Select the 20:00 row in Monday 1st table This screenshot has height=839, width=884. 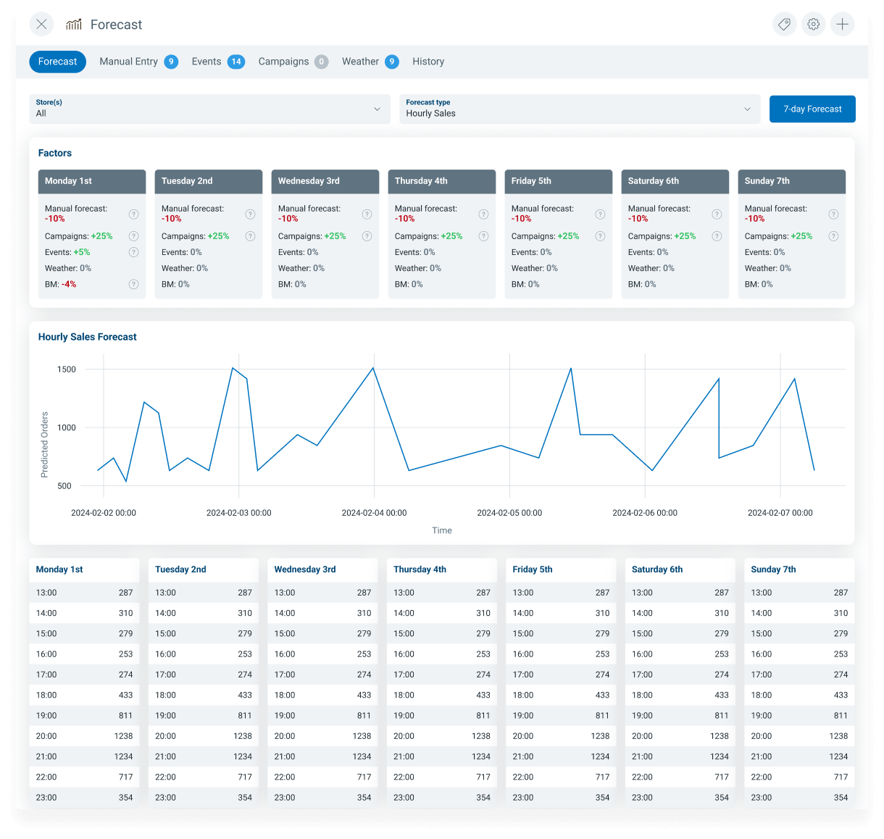pyautogui.click(x=84, y=736)
